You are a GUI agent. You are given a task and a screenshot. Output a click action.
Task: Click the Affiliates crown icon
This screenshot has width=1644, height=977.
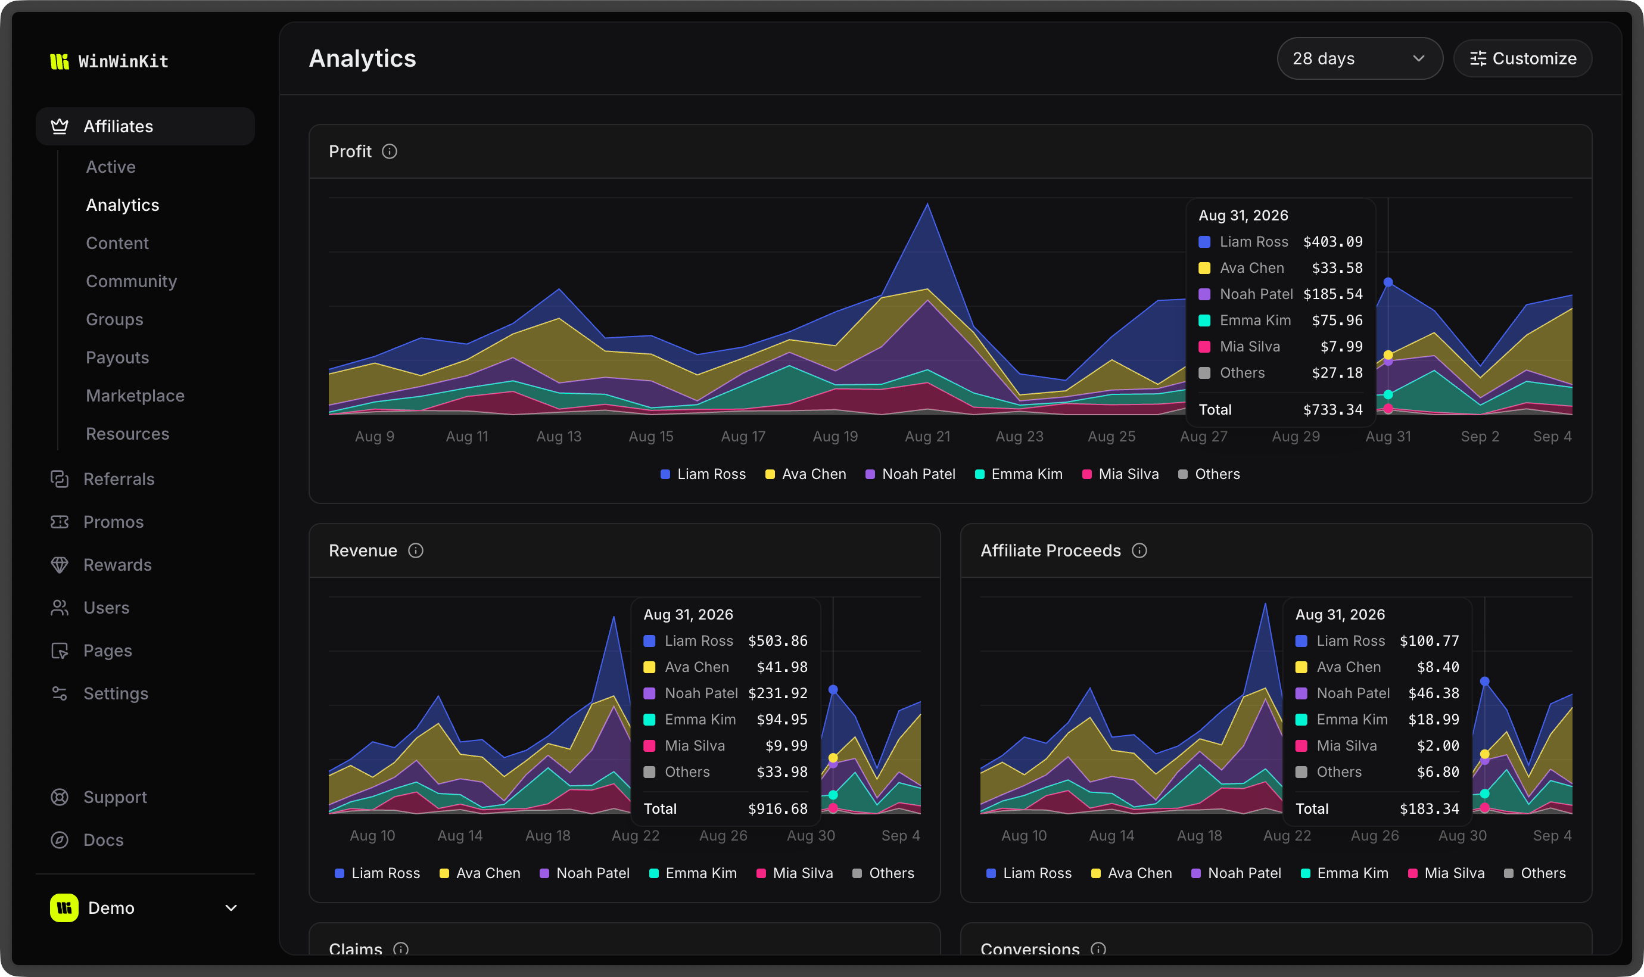pyautogui.click(x=60, y=126)
